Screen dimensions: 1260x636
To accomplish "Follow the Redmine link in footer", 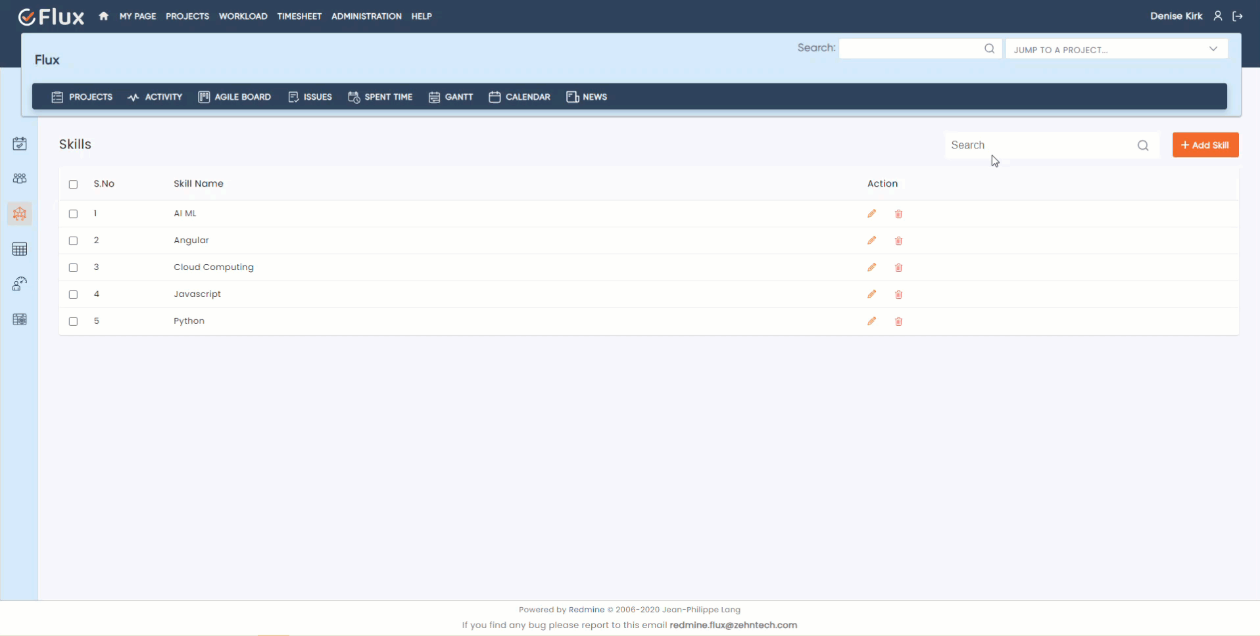I will [586, 610].
